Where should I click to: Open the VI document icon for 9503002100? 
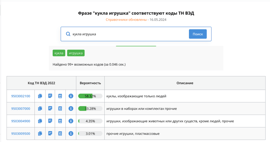(x=60, y=96)
